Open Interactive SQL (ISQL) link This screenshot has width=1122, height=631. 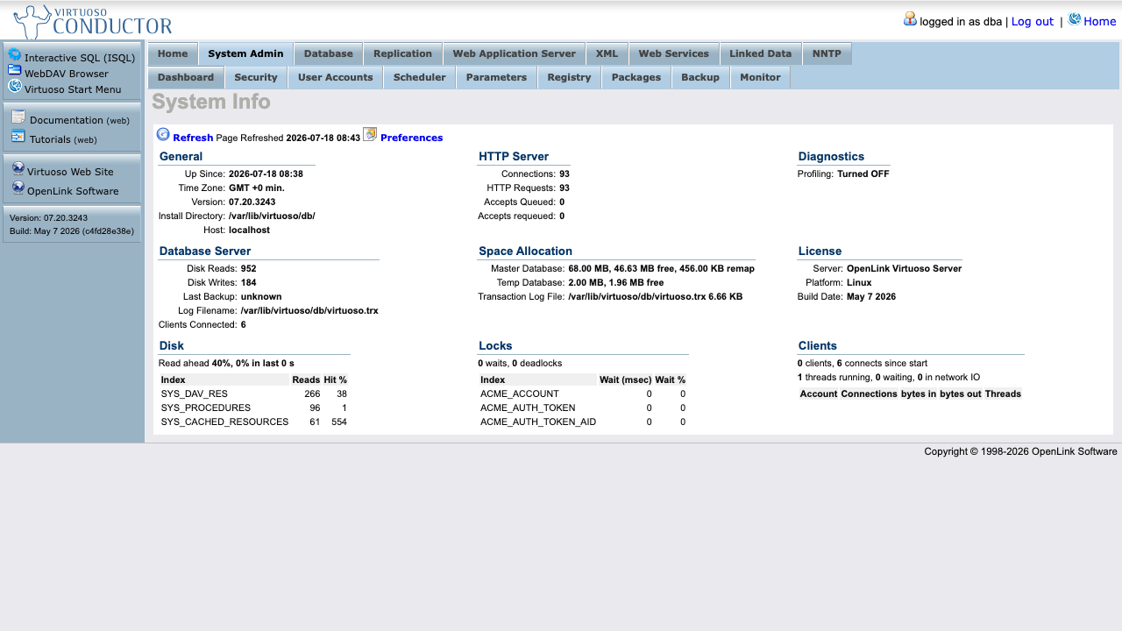pos(80,58)
